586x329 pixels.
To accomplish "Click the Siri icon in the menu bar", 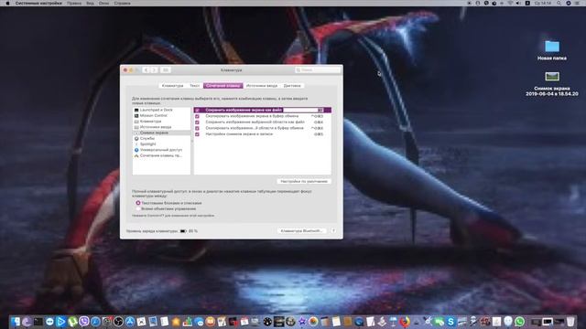I will pyautogui.click(x=569, y=3).
